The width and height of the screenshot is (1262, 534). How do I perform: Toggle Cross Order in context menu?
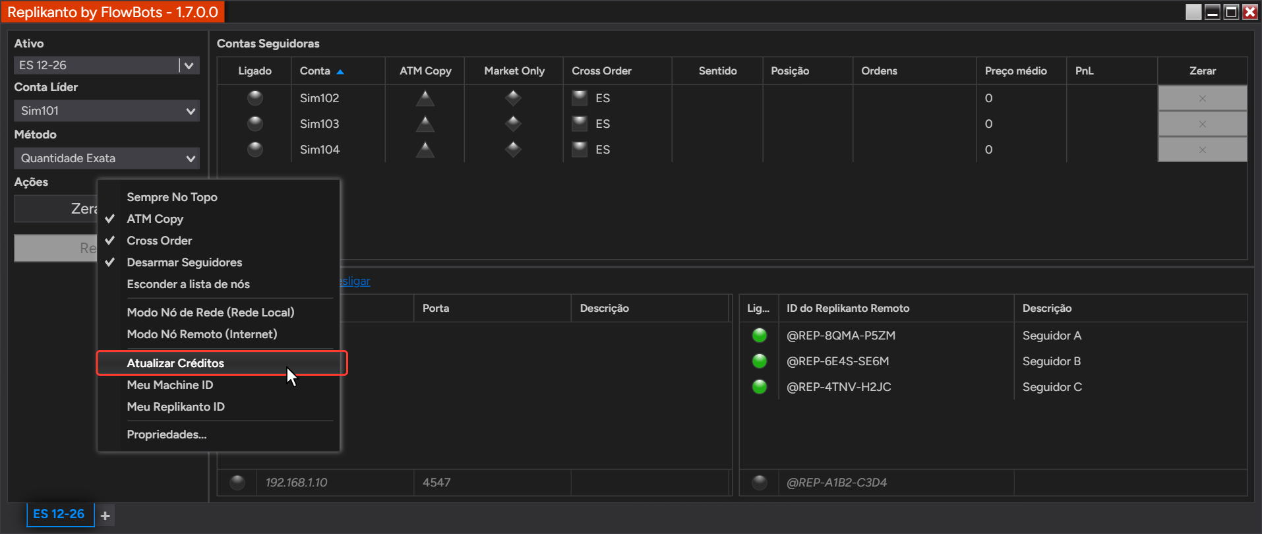tap(218, 241)
